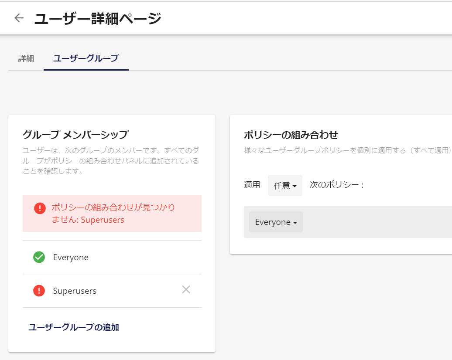Click the ポリシーの組み合わせ heading
Viewport: 452px width, 360px height.
pos(291,135)
